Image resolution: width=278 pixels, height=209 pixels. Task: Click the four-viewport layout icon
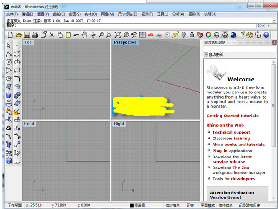pyautogui.click(x=142, y=35)
